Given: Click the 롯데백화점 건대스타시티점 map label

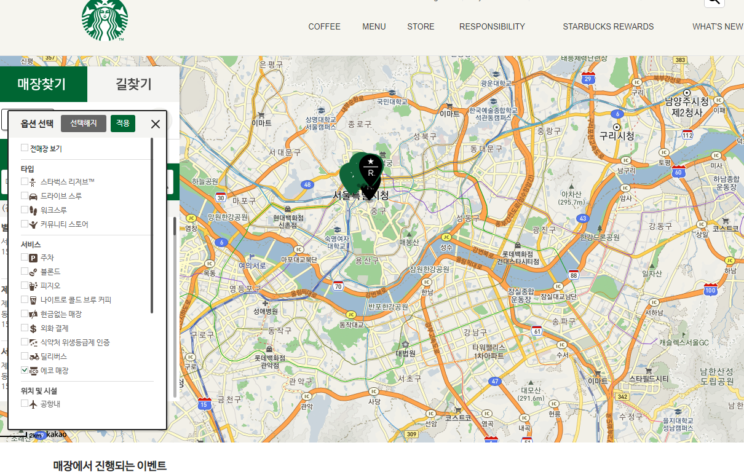Looking at the screenshot, I should click(517, 258).
